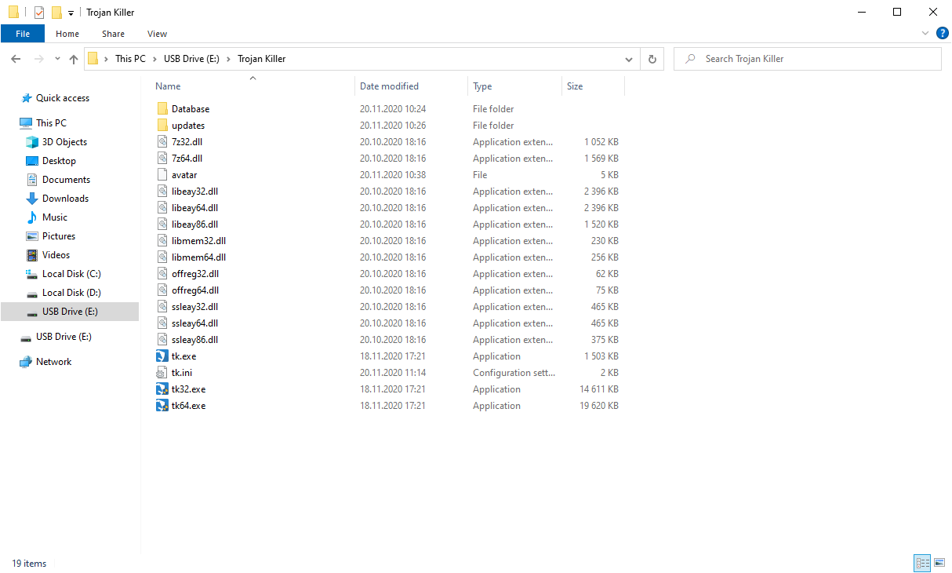952x573 pixels.
Task: Select the Database folder icon
Action: pyautogui.click(x=162, y=109)
